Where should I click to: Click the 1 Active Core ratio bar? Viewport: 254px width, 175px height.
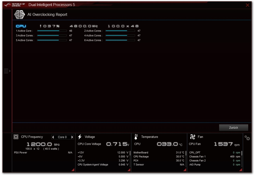tap(52, 31)
